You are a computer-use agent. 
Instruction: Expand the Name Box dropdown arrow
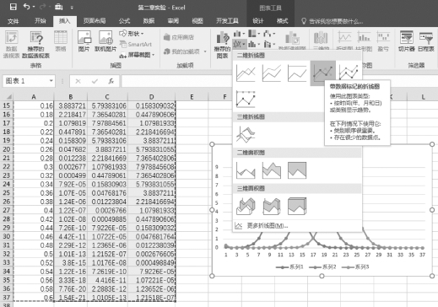click(51, 81)
